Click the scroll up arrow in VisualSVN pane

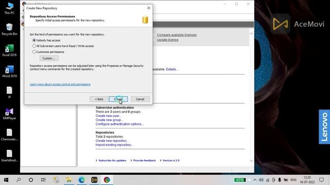click(251, 33)
